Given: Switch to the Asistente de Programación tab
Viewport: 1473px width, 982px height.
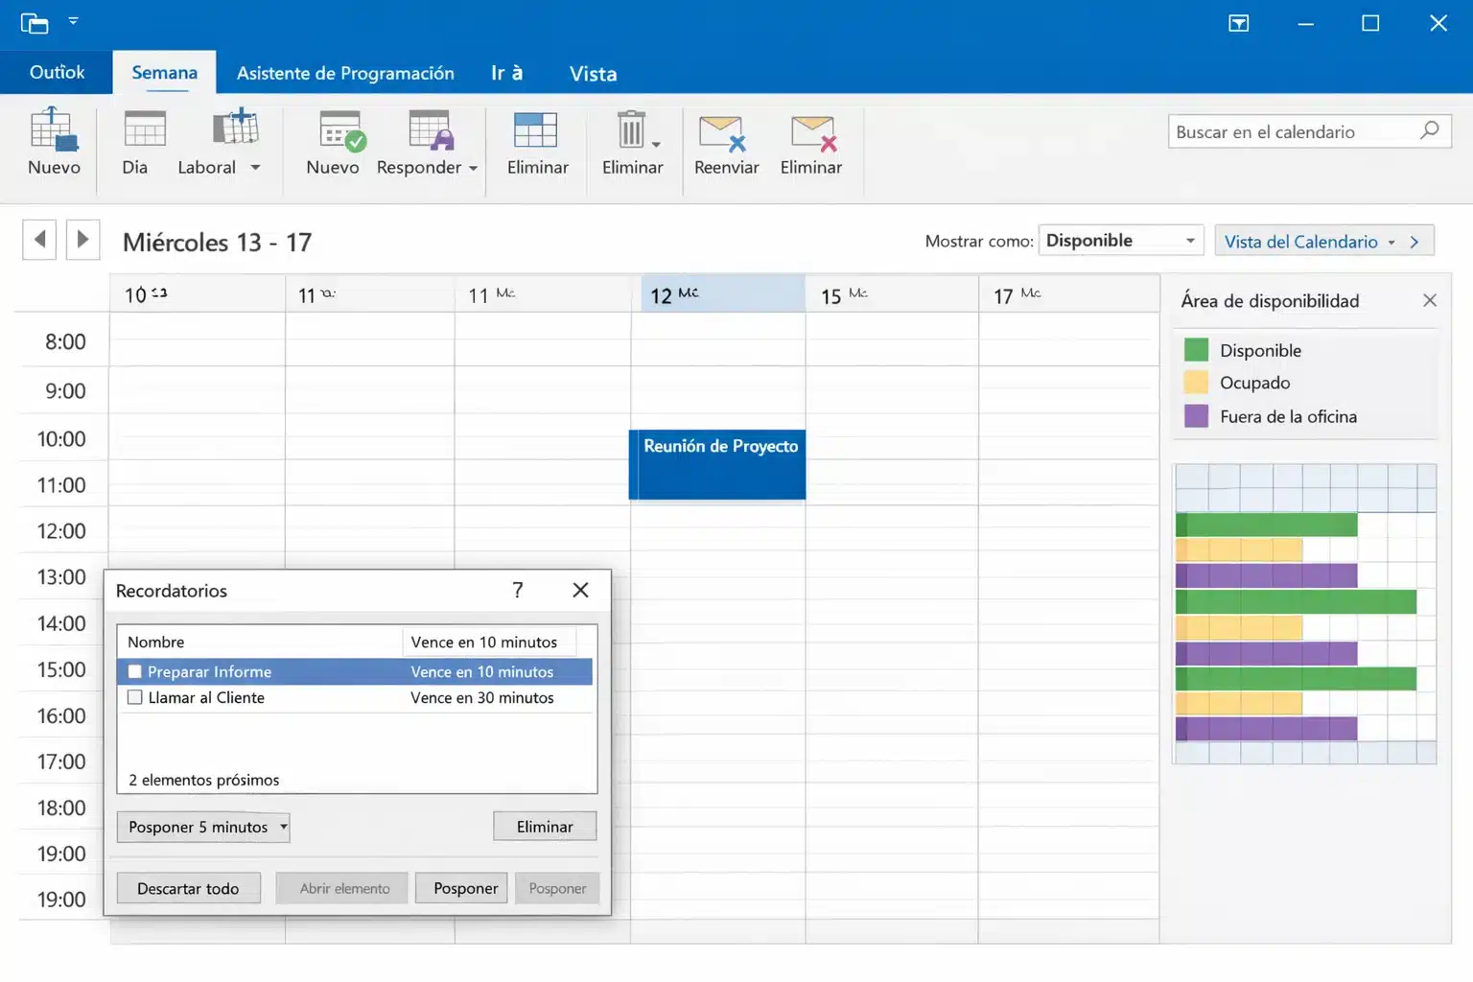Looking at the screenshot, I should click(344, 73).
